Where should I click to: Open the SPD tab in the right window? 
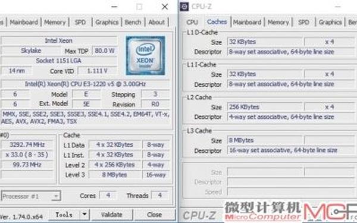(x=303, y=22)
